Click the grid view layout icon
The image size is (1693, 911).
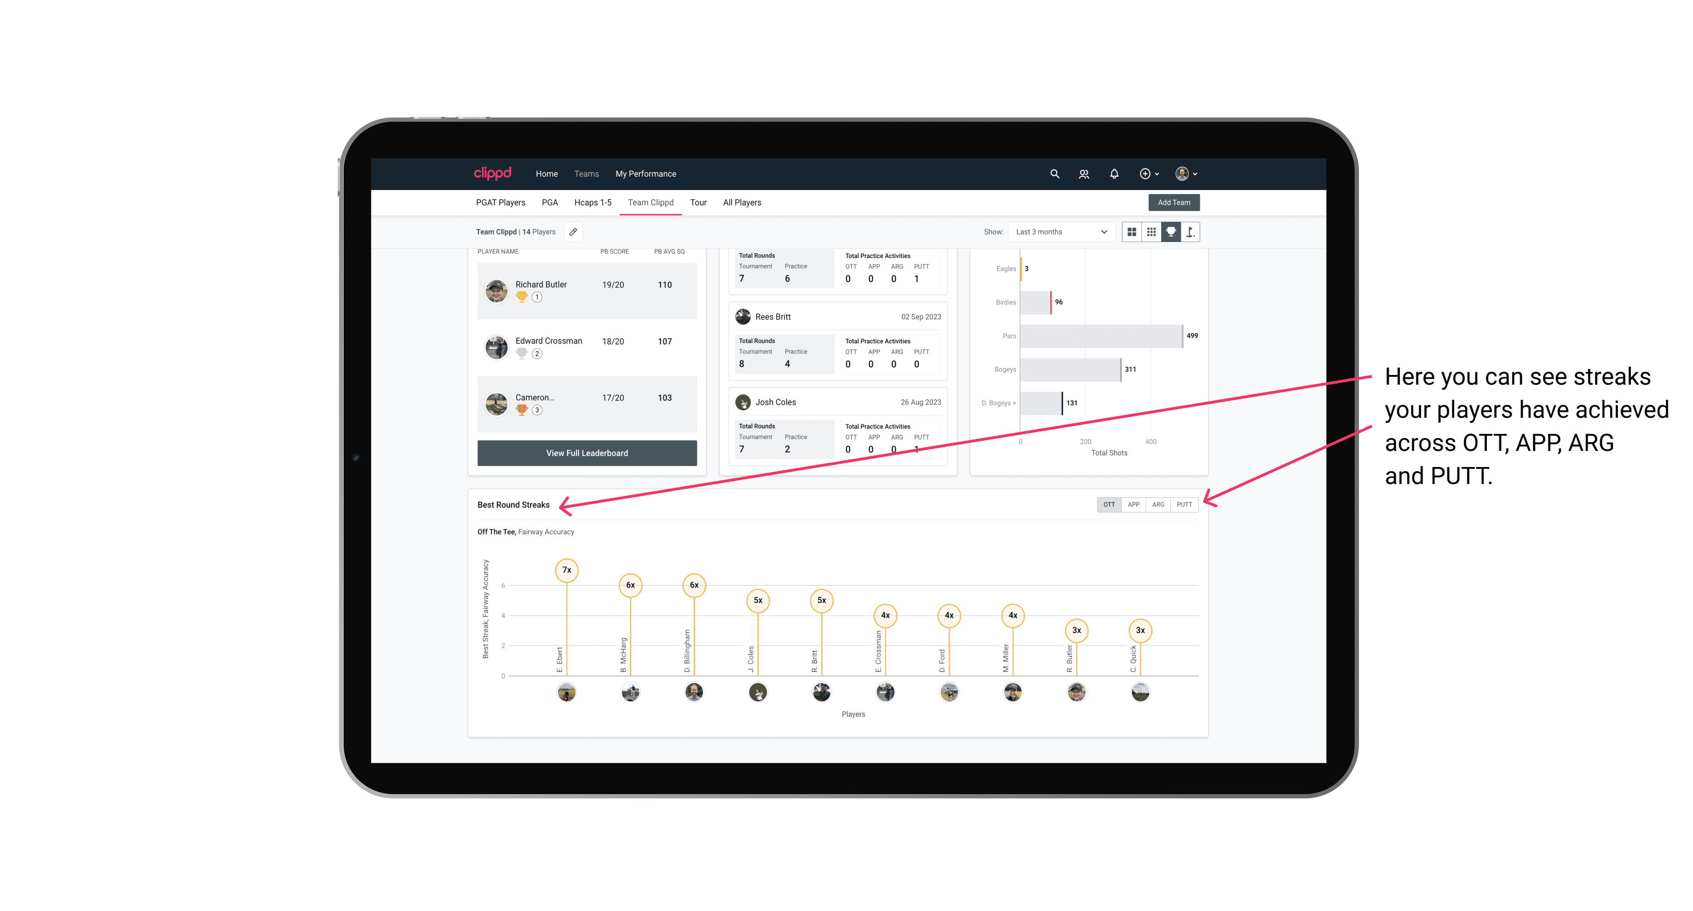(1131, 232)
